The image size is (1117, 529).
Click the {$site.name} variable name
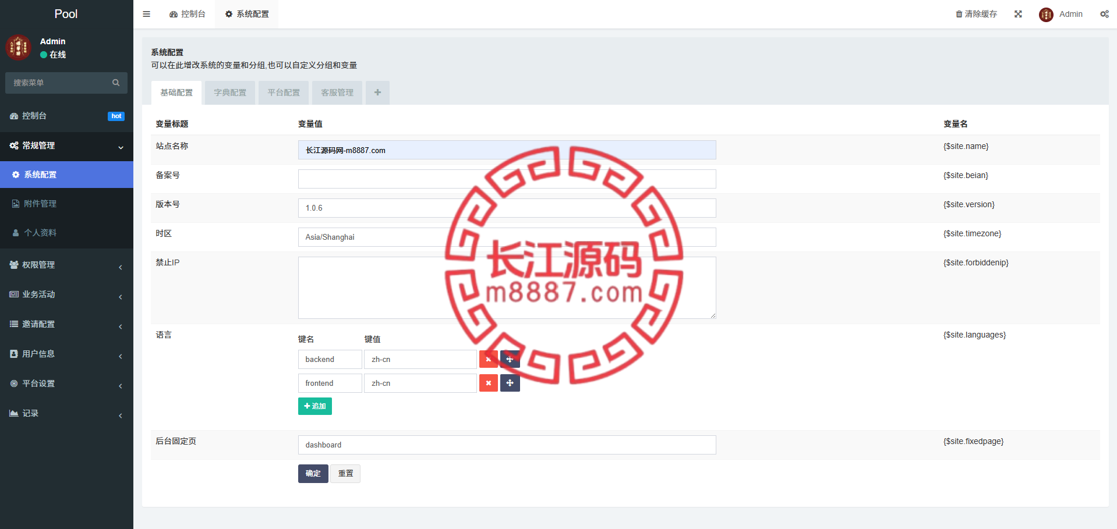[966, 146]
